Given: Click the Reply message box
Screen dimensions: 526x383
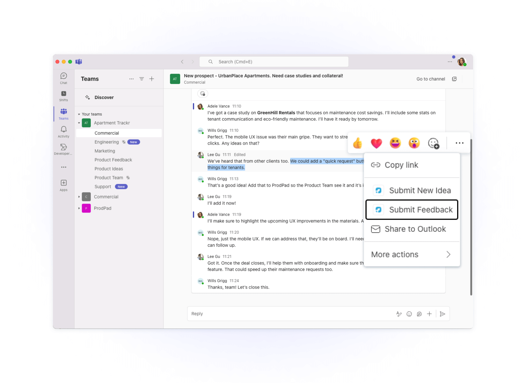Looking at the screenshot, I should point(287,314).
